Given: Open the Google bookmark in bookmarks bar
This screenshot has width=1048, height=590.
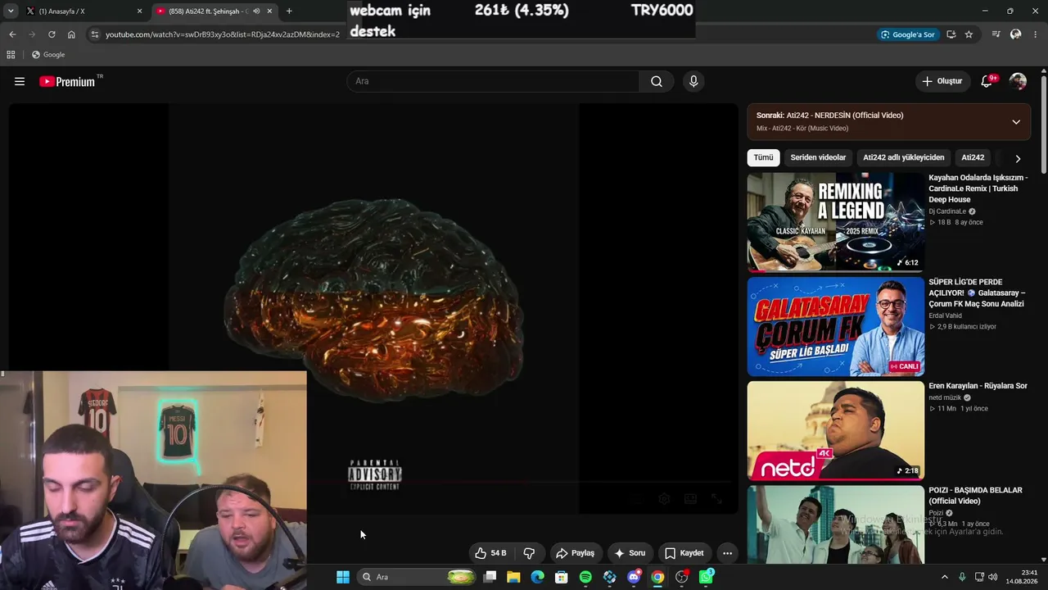Looking at the screenshot, I should click(48, 55).
